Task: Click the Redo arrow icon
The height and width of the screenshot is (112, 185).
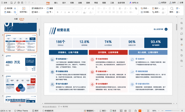Action: pyautogui.click(x=29, y=3)
